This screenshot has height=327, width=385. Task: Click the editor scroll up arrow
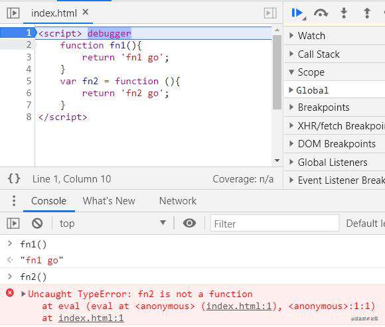coord(277,30)
